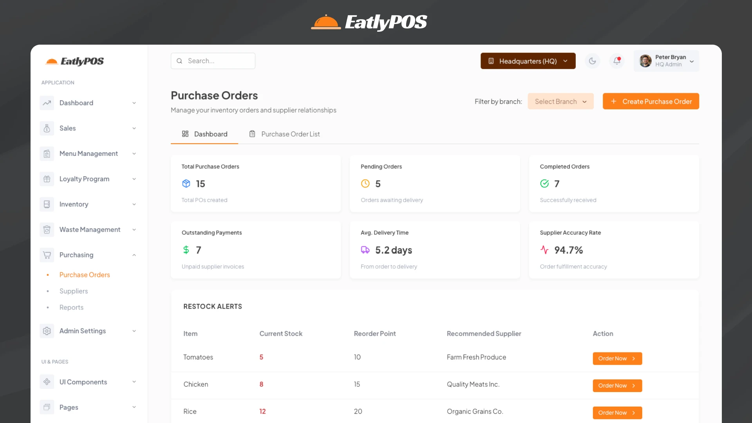Click the Recommended Supplier column header
This screenshot has width=752, height=423.
[x=484, y=334]
